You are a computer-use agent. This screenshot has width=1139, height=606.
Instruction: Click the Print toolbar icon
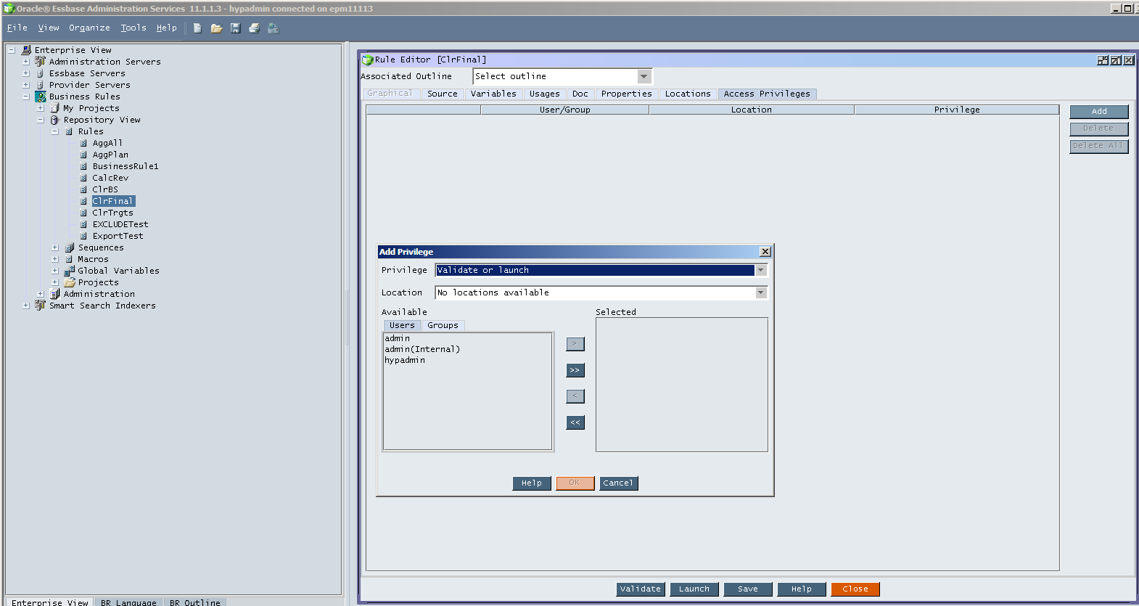pyautogui.click(x=254, y=28)
